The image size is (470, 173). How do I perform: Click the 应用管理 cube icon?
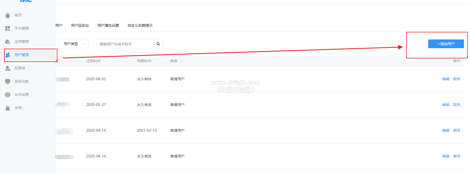pyautogui.click(x=8, y=42)
